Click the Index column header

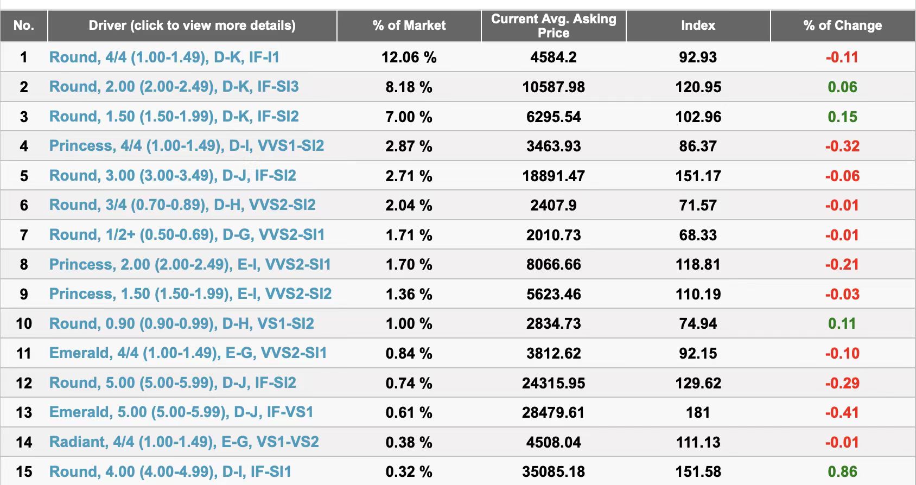click(x=698, y=25)
